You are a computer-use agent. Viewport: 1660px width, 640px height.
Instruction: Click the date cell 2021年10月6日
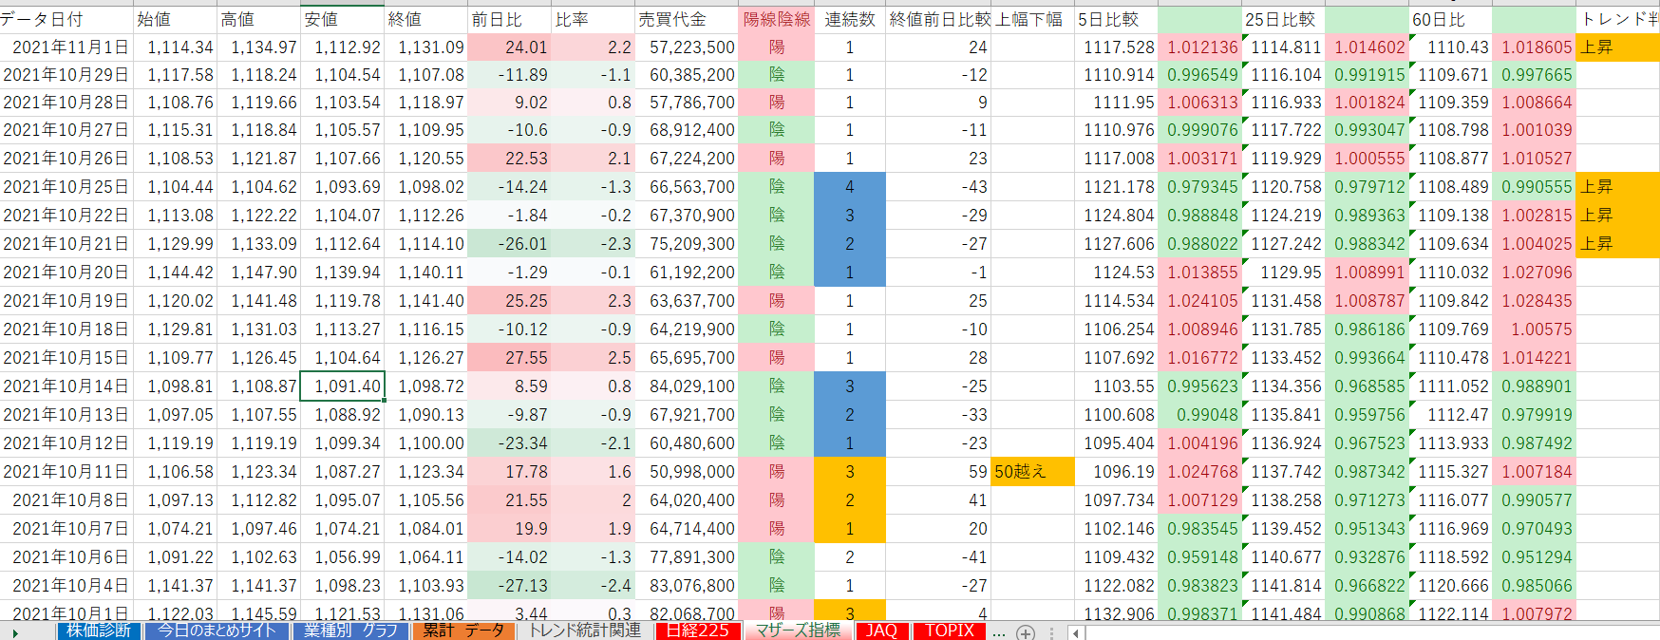(66, 557)
